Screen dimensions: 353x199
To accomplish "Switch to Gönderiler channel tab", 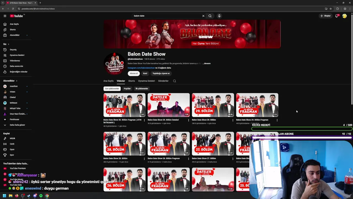I will 163,81.
